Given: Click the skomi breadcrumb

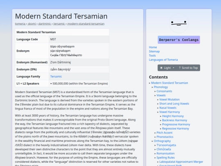Looking at the screenshot, I should [32, 24].
